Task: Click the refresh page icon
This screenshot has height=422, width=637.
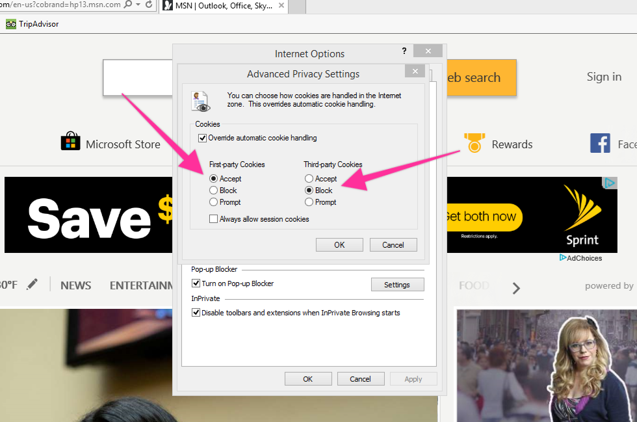Action: point(149,5)
